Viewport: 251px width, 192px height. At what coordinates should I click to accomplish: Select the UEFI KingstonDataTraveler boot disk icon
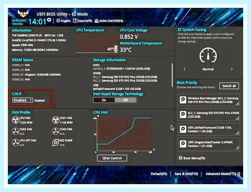(x=183, y=144)
